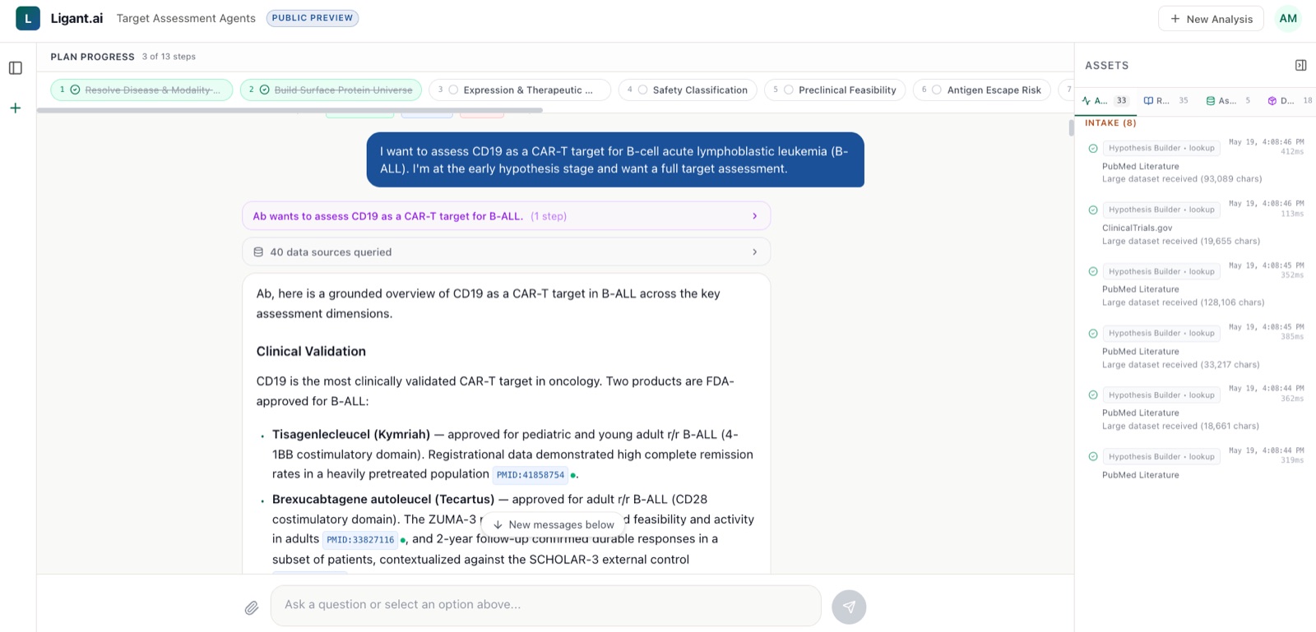Select Safety Classification step circle
Image resolution: width=1316 pixels, height=632 pixels.
tap(643, 90)
